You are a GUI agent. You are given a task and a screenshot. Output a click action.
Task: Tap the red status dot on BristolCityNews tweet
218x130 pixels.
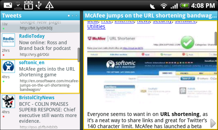4,117
